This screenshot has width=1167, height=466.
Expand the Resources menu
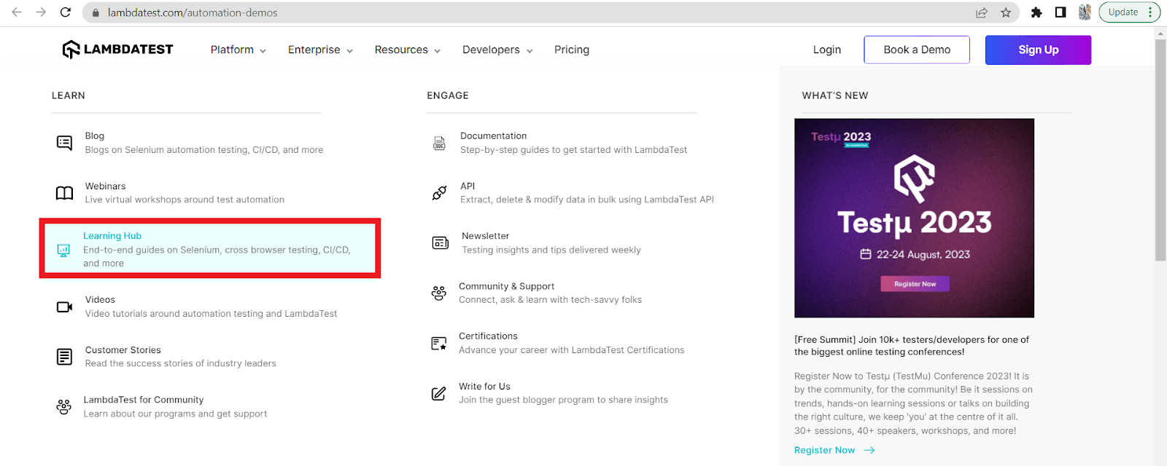pyautogui.click(x=408, y=50)
